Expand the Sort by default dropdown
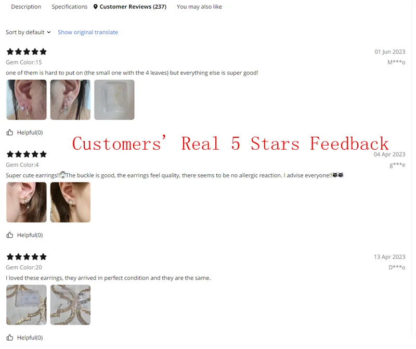This screenshot has height=349, width=416. coord(28,32)
